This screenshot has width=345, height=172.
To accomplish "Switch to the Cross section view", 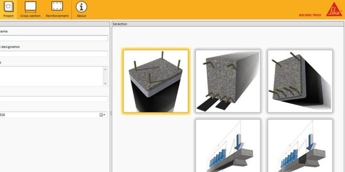I will [30, 10].
